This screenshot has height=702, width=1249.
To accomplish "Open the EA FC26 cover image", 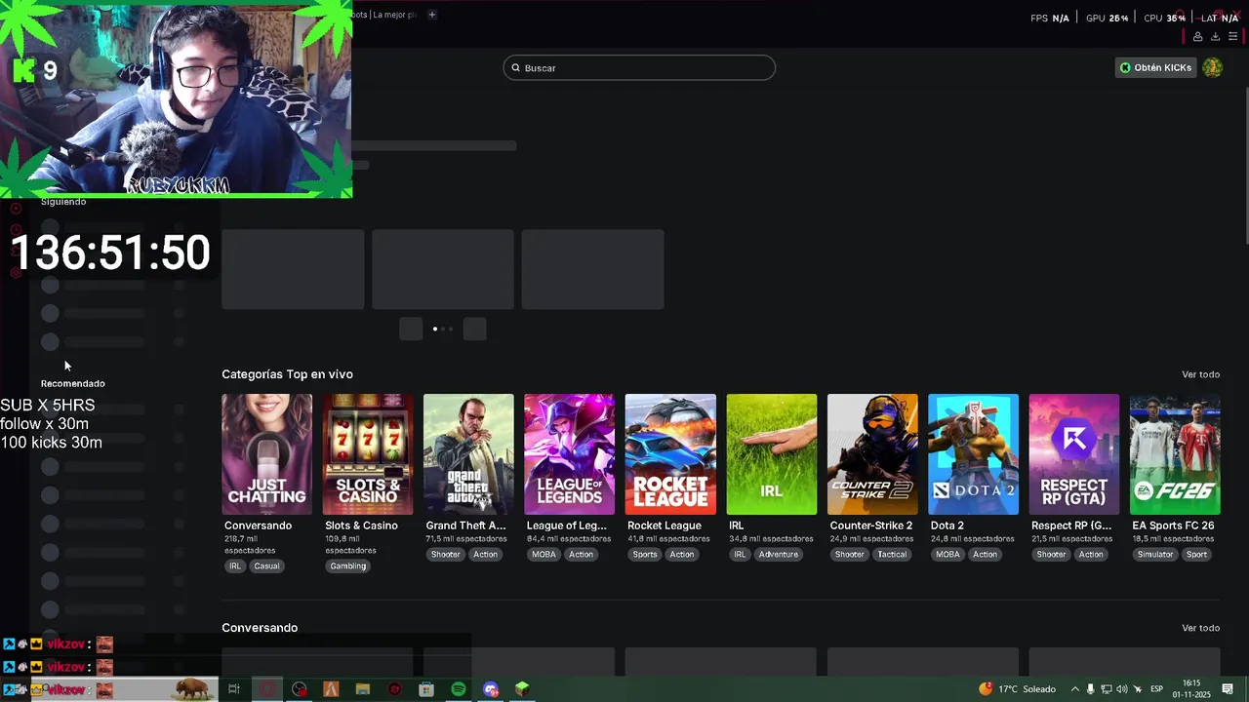I will pyautogui.click(x=1175, y=454).
